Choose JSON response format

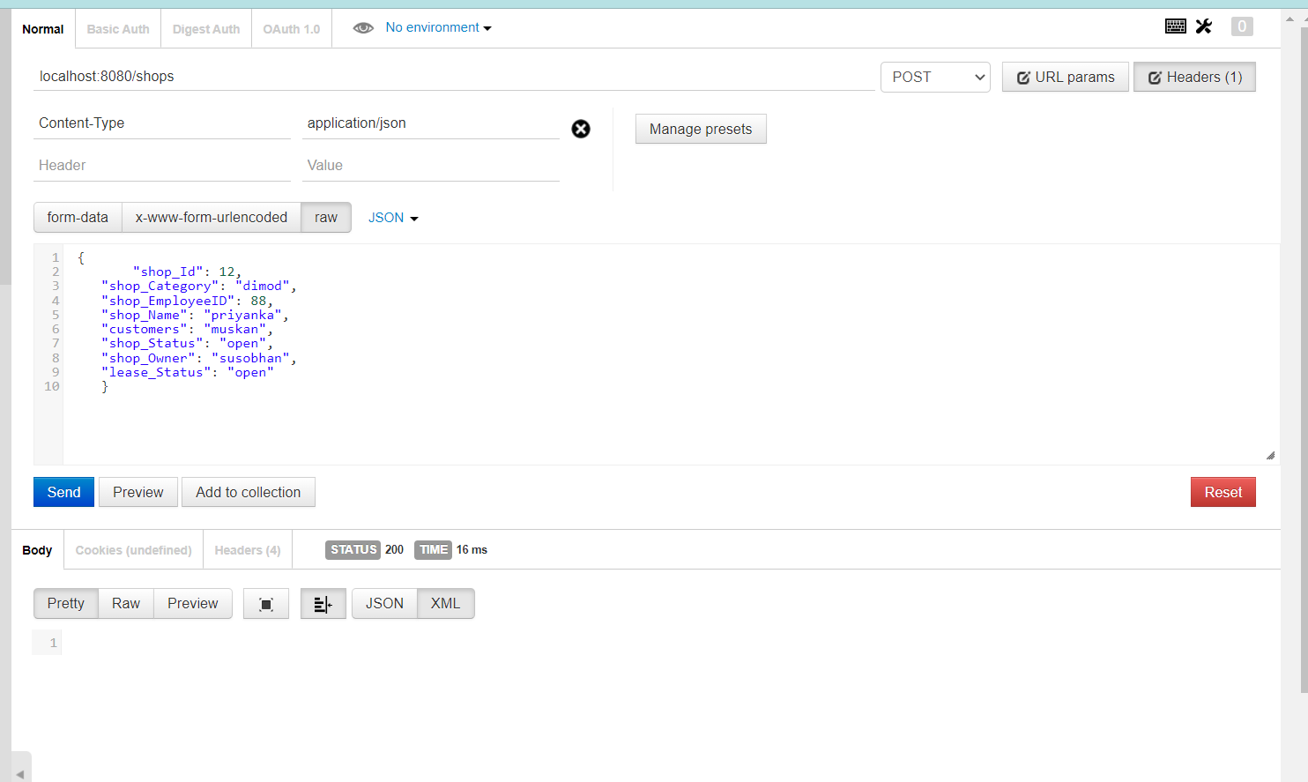(384, 604)
